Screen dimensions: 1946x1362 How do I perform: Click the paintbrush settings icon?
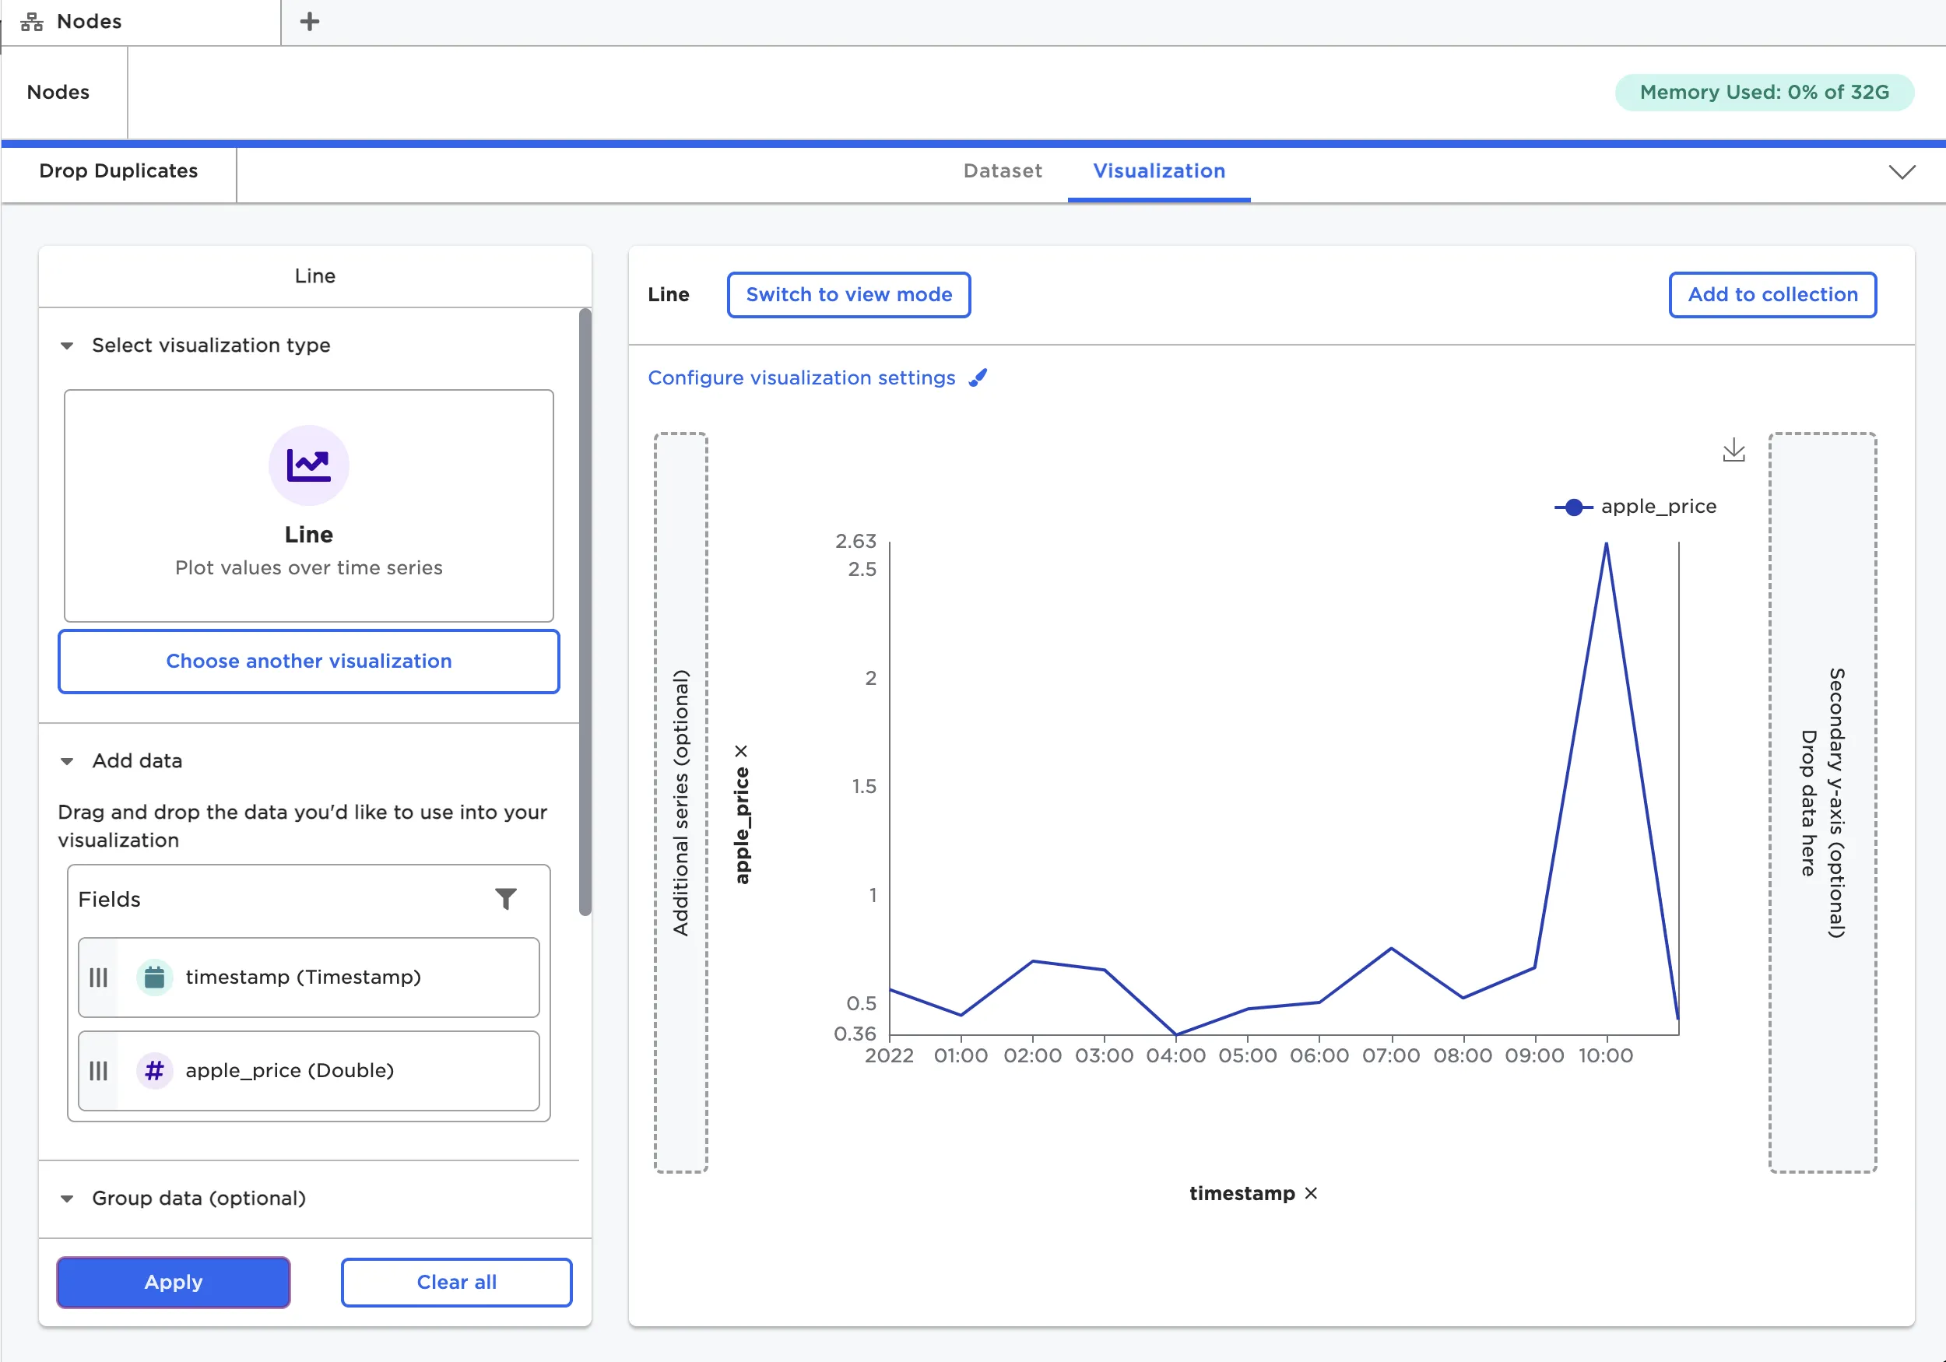(x=978, y=378)
